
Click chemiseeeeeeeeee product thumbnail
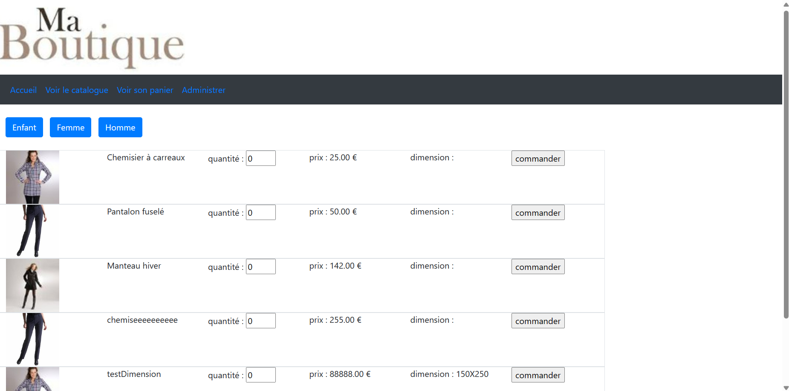[32, 339]
